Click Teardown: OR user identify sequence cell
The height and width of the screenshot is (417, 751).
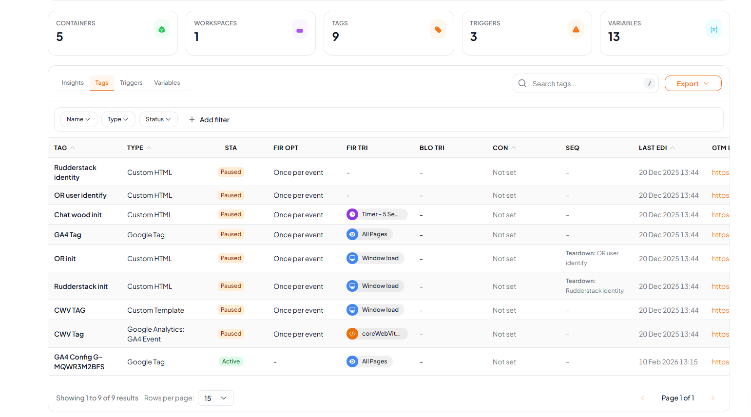(592, 258)
